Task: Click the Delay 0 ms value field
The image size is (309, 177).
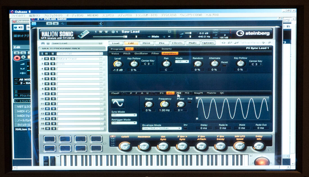Action: (x=204, y=128)
